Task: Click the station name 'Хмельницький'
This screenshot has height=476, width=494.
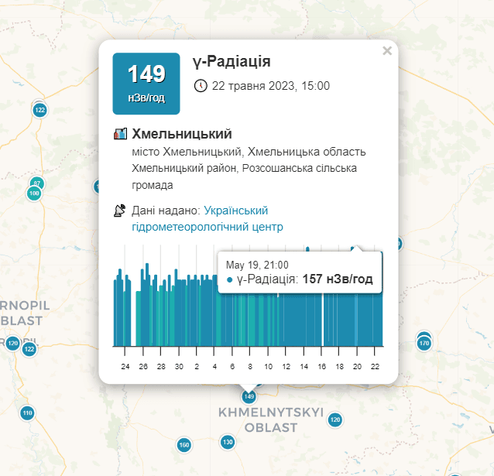Action: 182,134
